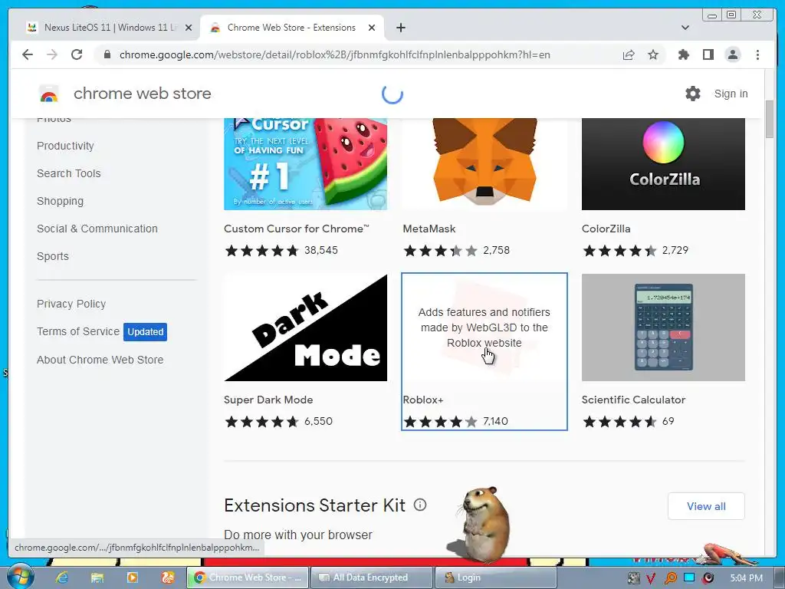This screenshot has width=785, height=589.
Task: Go back to the previous page
Action: pyautogui.click(x=28, y=54)
